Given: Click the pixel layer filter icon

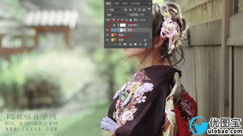Looking at the screenshot, I should [x=125, y=10].
